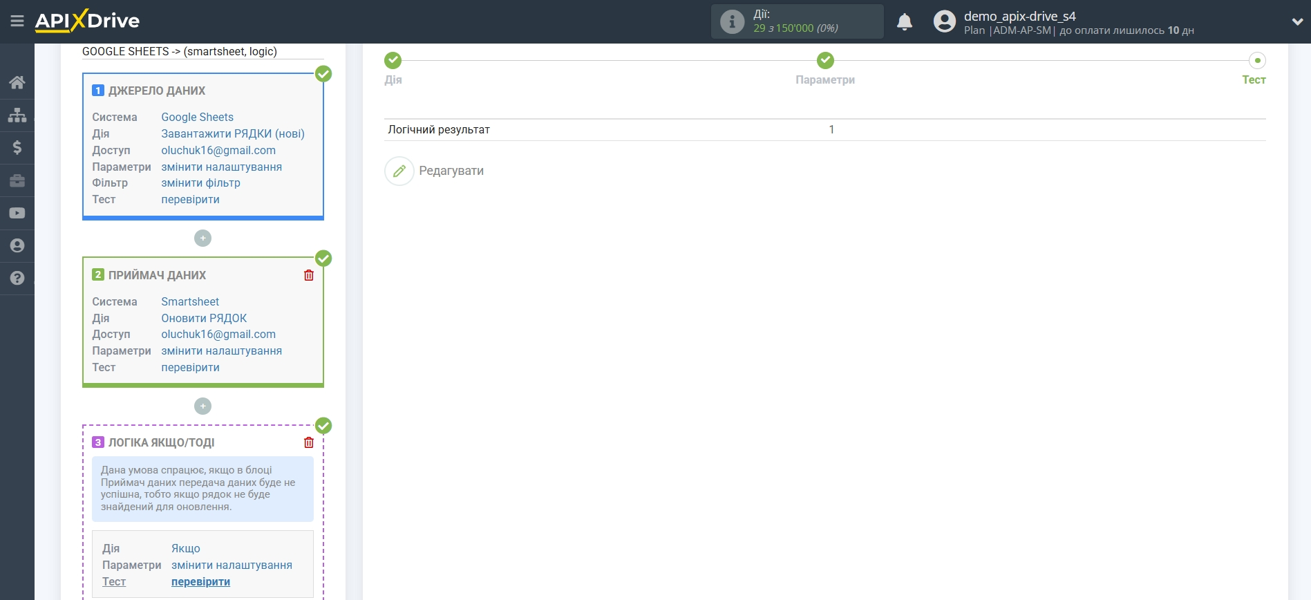Click the Тест step circle marker
This screenshot has height=600, width=1311.
pyautogui.click(x=1257, y=60)
